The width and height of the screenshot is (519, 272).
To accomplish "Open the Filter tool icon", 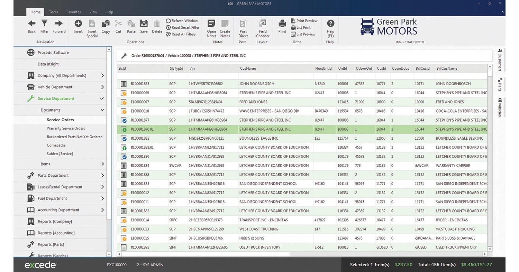I will [x=44, y=24].
